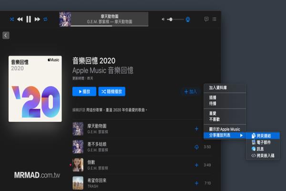Pause the current song
The width and height of the screenshot is (286, 191).
click(x=29, y=19)
